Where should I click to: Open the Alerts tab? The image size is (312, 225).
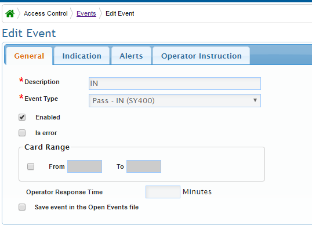point(131,56)
